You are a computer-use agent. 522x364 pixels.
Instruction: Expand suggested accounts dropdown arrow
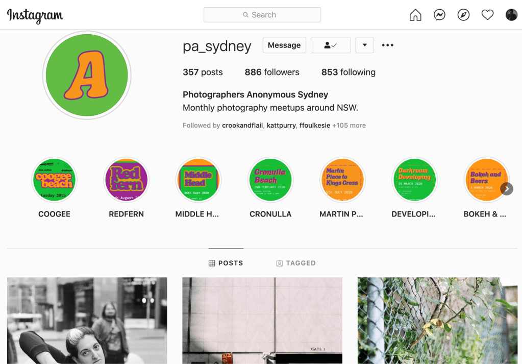coord(364,45)
